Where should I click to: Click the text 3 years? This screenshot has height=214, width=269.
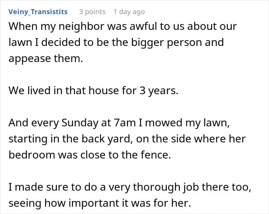158,90
